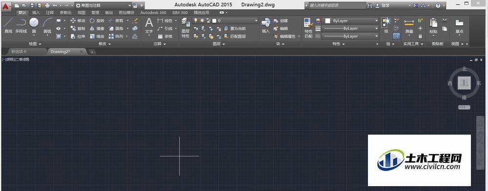
Task: Click the 组 (Group) icon
Action: [x=386, y=25]
